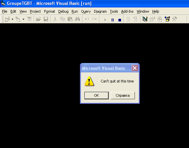This screenshot has height=148, width=189.
Task: Open the Query menu
Action: click(x=86, y=11)
